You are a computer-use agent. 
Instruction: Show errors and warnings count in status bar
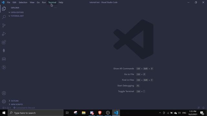pyautogui.click(x=6, y=108)
